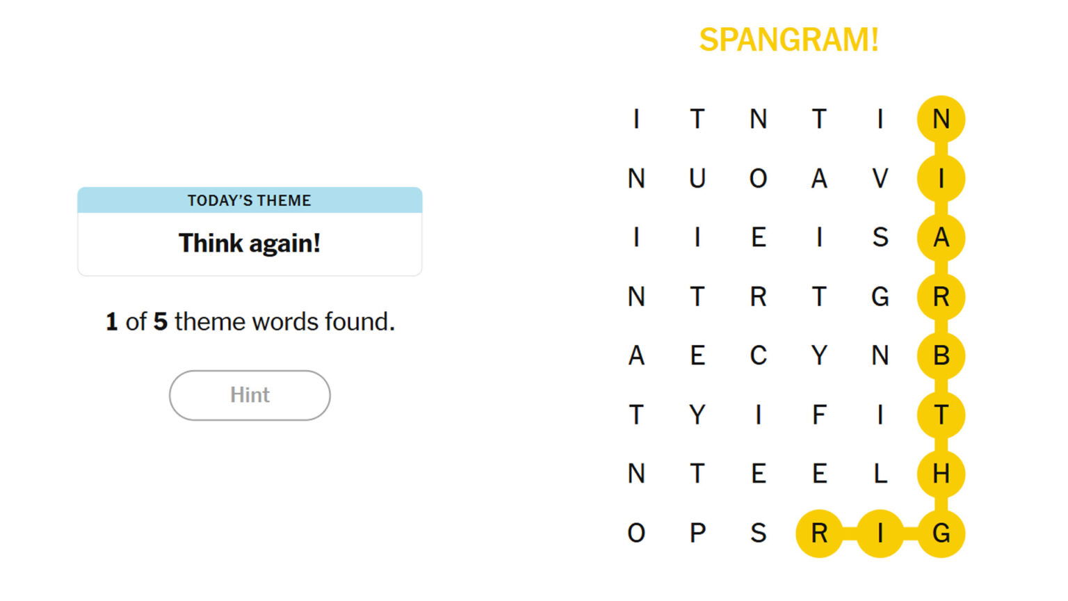Select the letter U in the grid
The image size is (1068, 601).
click(697, 179)
